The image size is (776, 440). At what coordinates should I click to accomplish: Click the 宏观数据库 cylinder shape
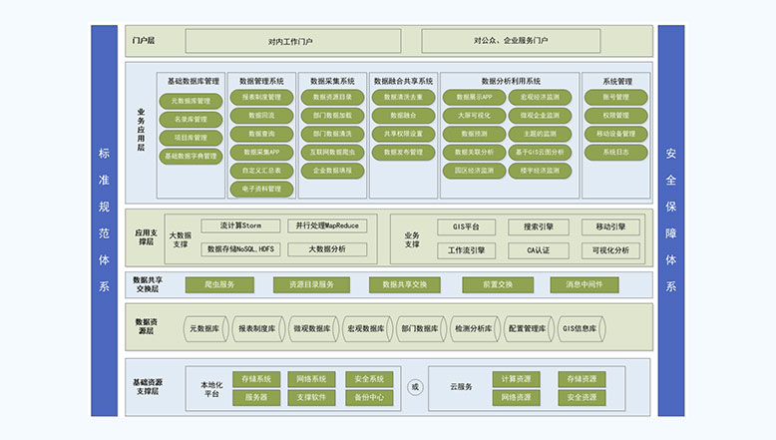point(365,328)
